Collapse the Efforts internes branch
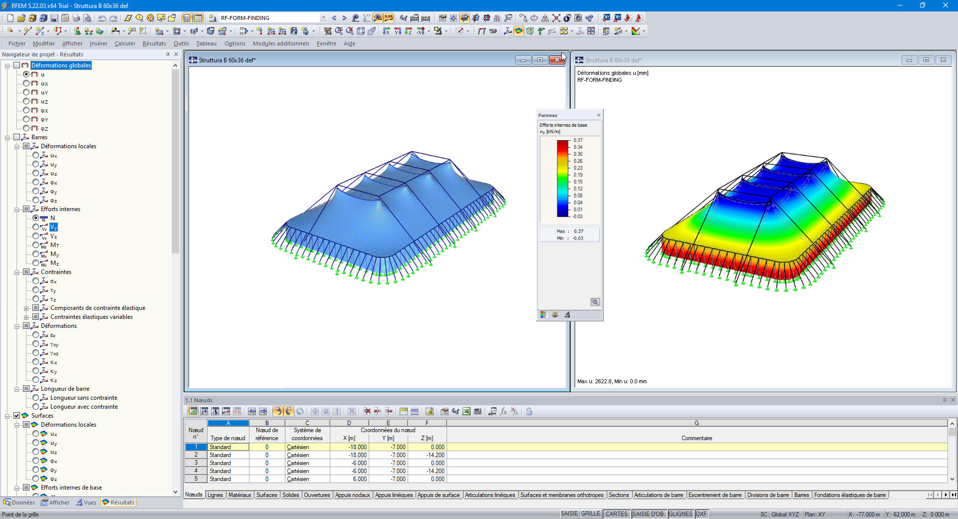 click(17, 209)
